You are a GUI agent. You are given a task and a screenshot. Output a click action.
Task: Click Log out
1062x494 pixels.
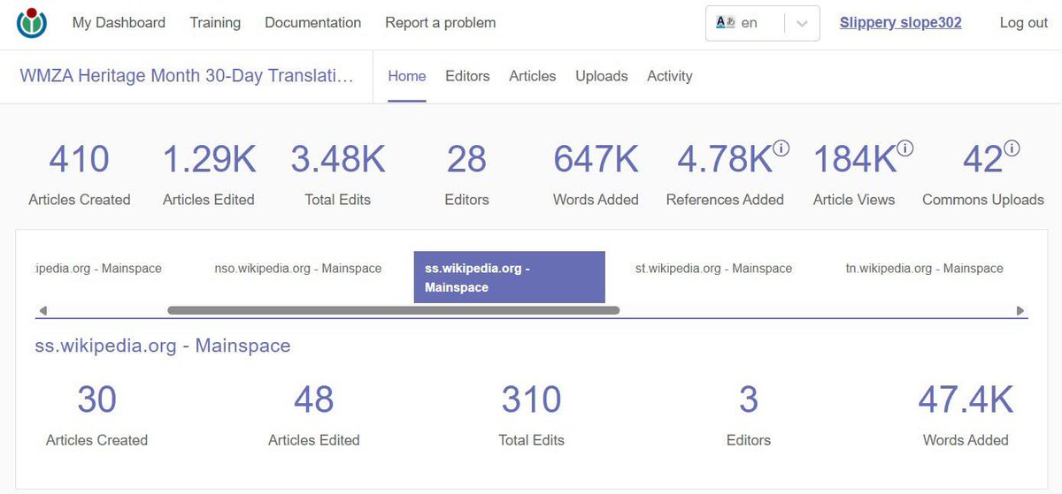click(1023, 23)
